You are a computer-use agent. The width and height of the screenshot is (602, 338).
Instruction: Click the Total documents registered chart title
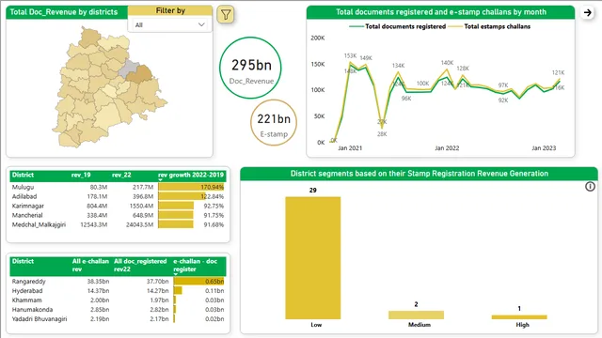(x=441, y=12)
